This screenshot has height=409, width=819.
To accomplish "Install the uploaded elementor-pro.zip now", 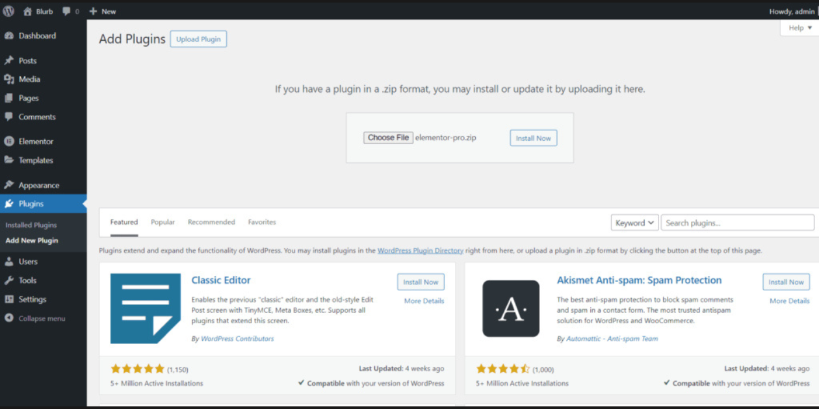I will [534, 138].
